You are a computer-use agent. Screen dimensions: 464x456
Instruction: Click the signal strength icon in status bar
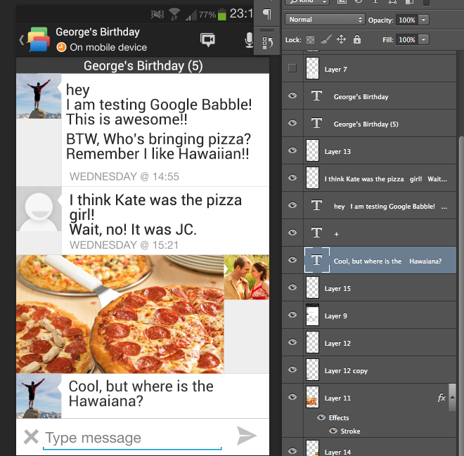(x=191, y=15)
